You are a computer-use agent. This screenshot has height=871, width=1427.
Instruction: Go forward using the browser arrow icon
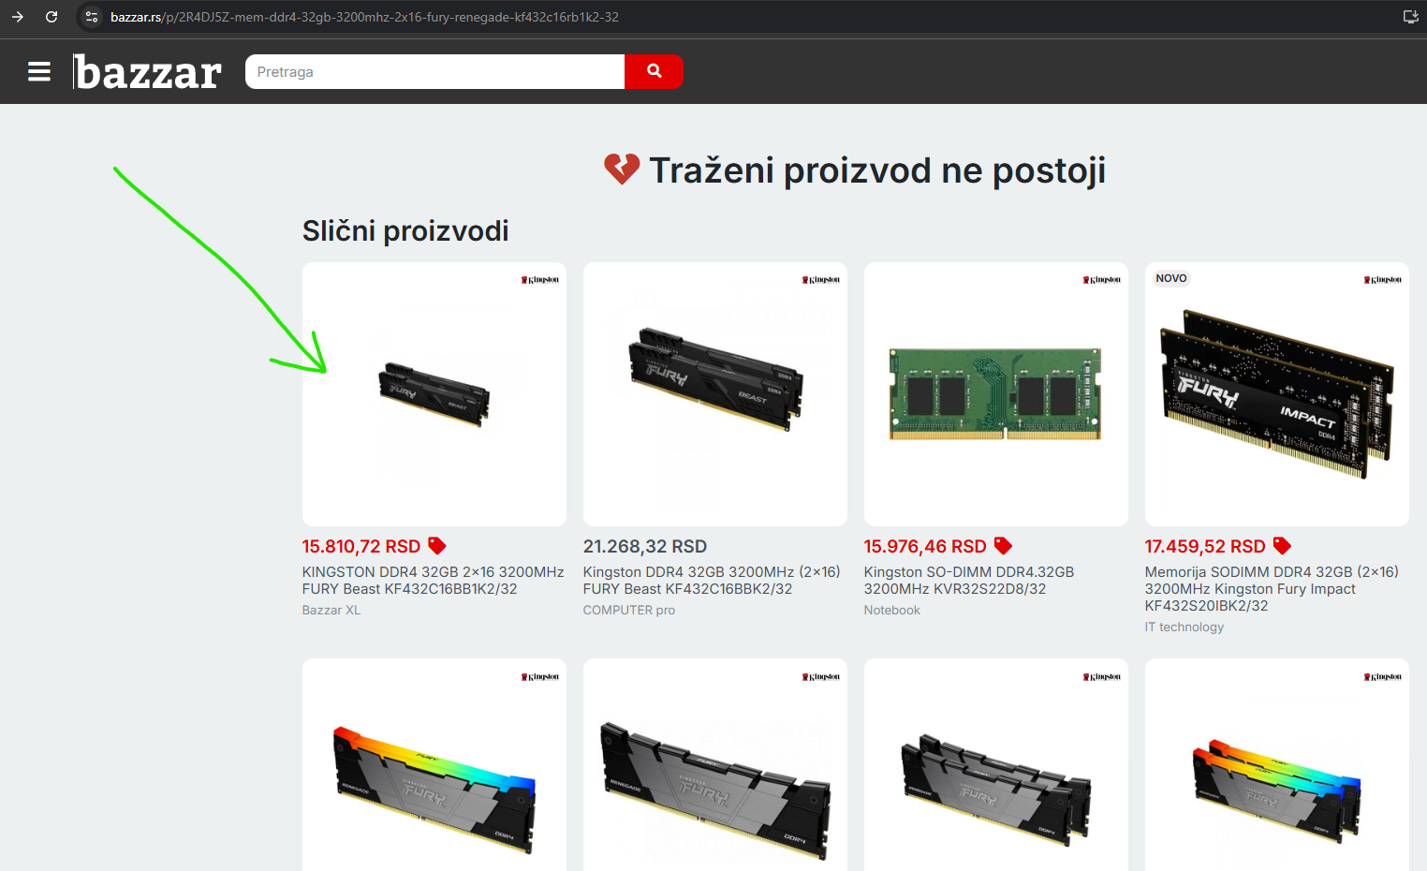pyautogui.click(x=18, y=17)
